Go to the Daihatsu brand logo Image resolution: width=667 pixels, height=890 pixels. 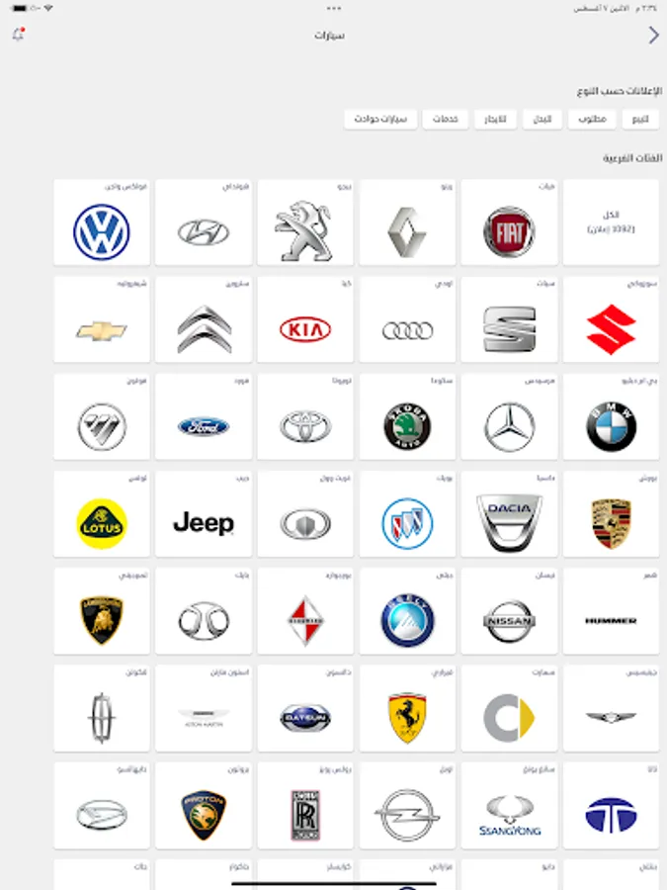point(102,815)
